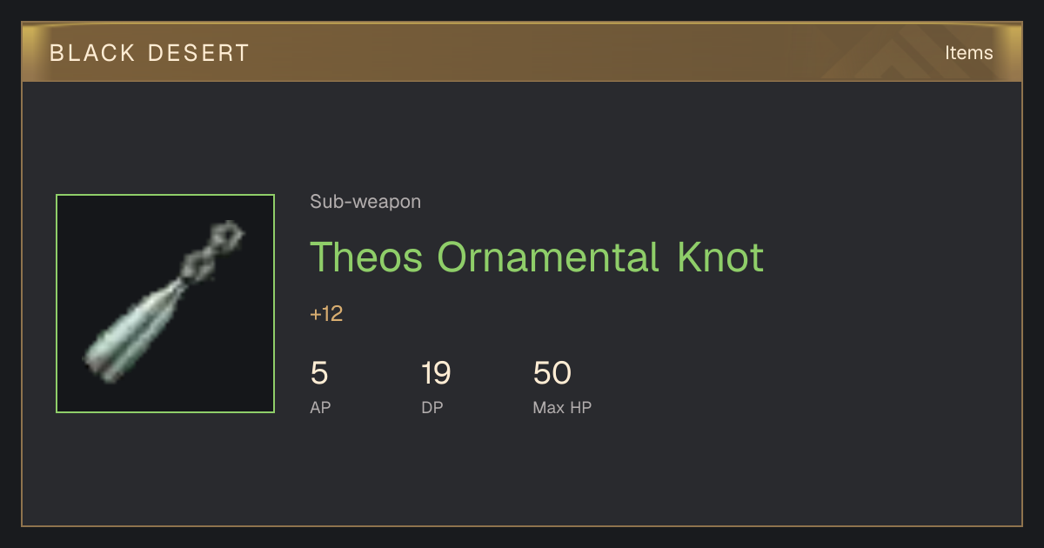Click the word Ornamental in item name
This screenshot has height=548, width=1044.
548,257
